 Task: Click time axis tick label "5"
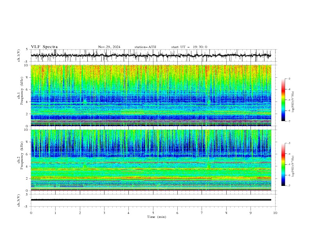[x=153, y=213]
